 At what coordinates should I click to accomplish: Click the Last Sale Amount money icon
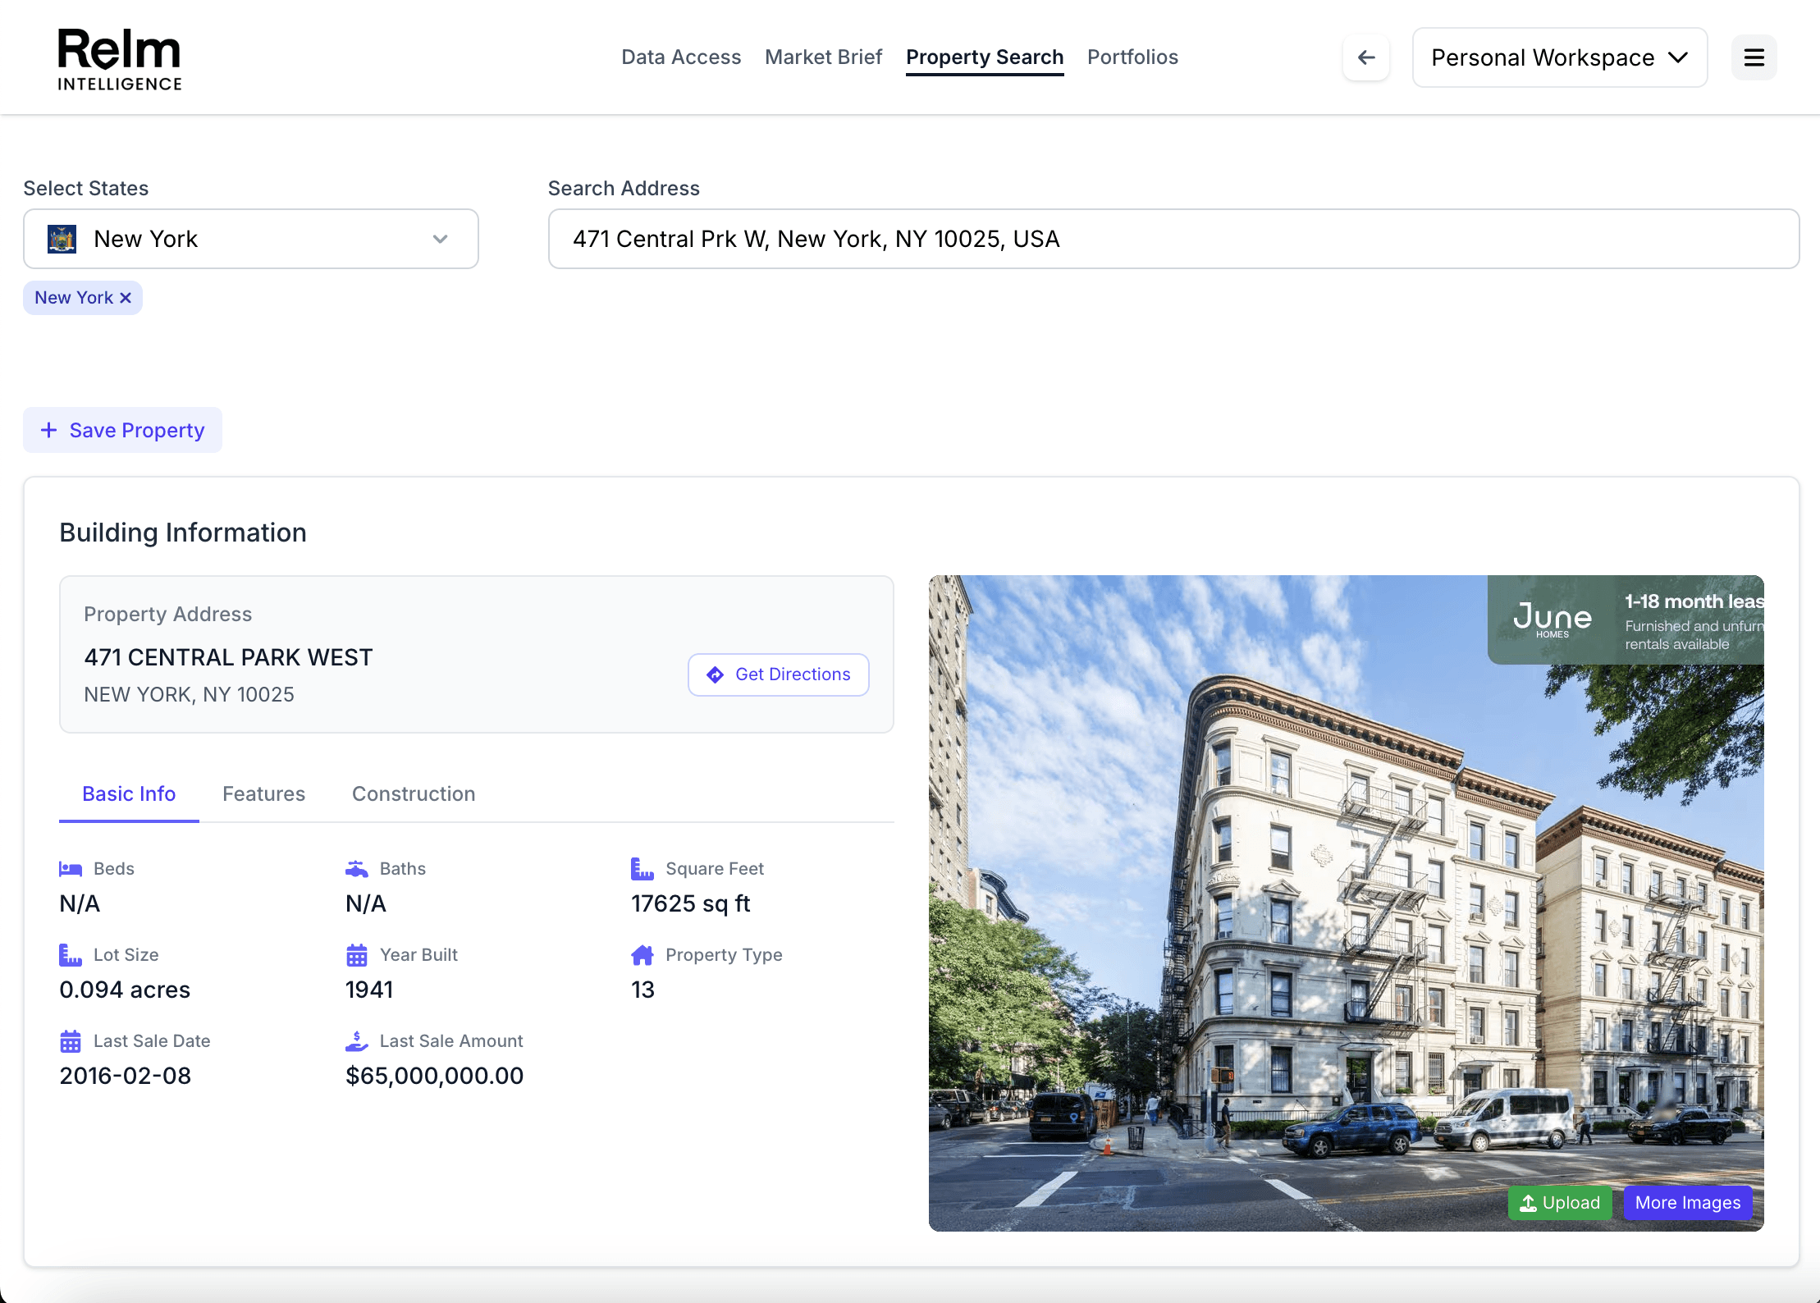coord(357,1041)
